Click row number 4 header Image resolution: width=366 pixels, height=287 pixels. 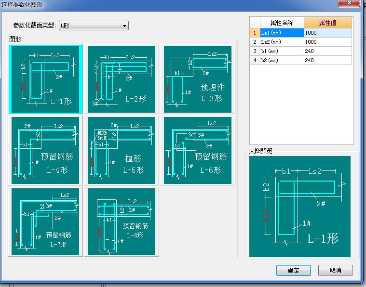255,60
